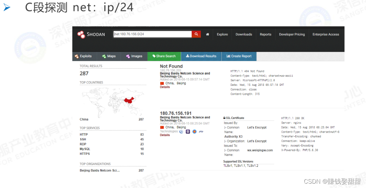Click the PHP technology icon
The image size is (366, 188).
[201, 131]
